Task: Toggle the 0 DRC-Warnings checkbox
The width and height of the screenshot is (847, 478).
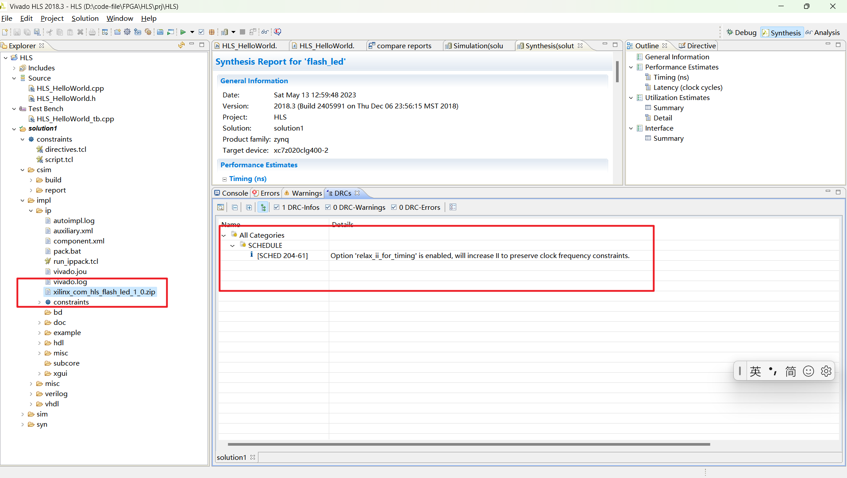Action: [x=328, y=207]
